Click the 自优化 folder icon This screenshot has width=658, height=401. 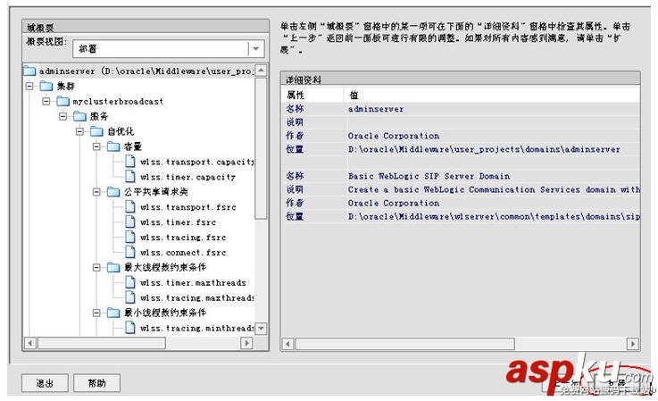point(96,131)
